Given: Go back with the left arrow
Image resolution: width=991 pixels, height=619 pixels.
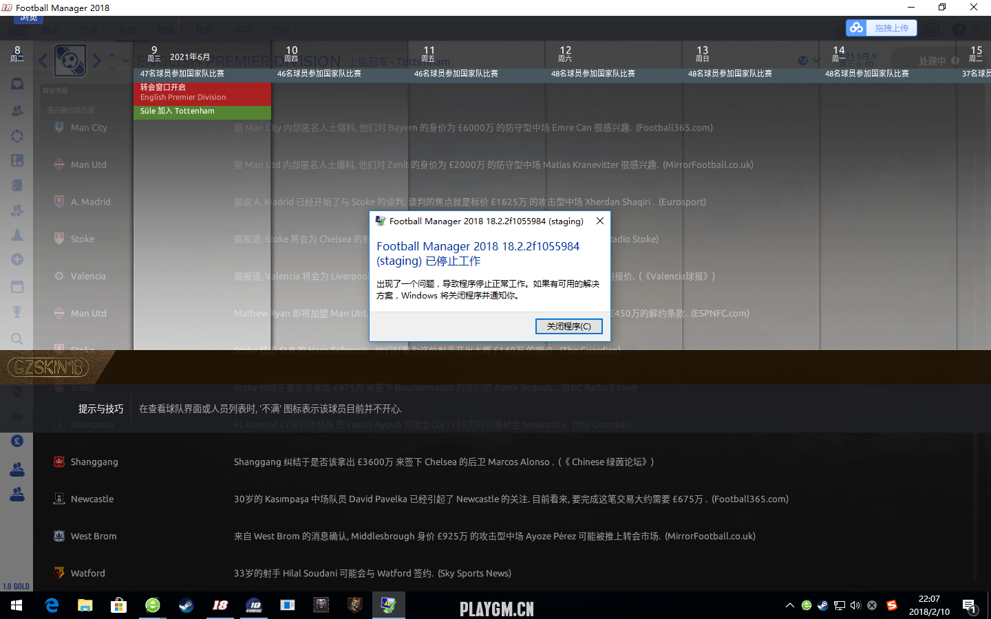Looking at the screenshot, I should click(x=43, y=61).
